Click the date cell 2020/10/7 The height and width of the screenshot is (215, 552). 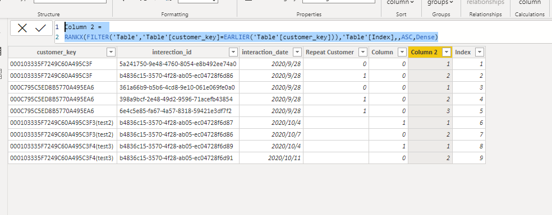[271, 134]
